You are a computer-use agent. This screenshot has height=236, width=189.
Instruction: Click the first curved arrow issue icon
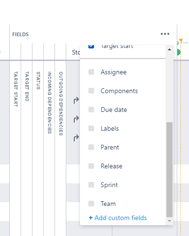[x=76, y=100]
